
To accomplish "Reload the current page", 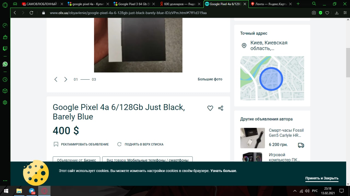I will (31, 13).
